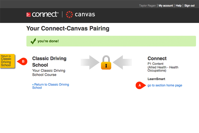
Task: Go to section home page
Action: [x=165, y=85]
